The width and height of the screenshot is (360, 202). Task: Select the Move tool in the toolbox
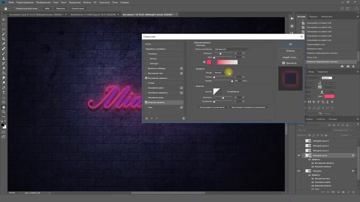pyautogui.click(x=3, y=20)
